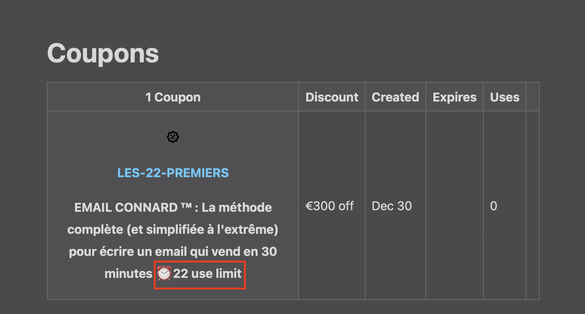585x314 pixels.
Task: Click the "complète (et simplifiée à l'extrême)" line
Action: tap(173, 230)
